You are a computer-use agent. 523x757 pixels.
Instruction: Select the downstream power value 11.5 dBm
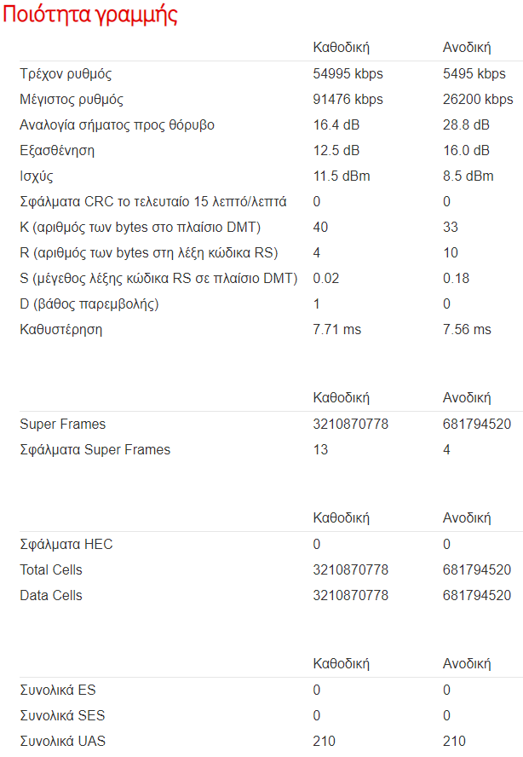click(342, 176)
